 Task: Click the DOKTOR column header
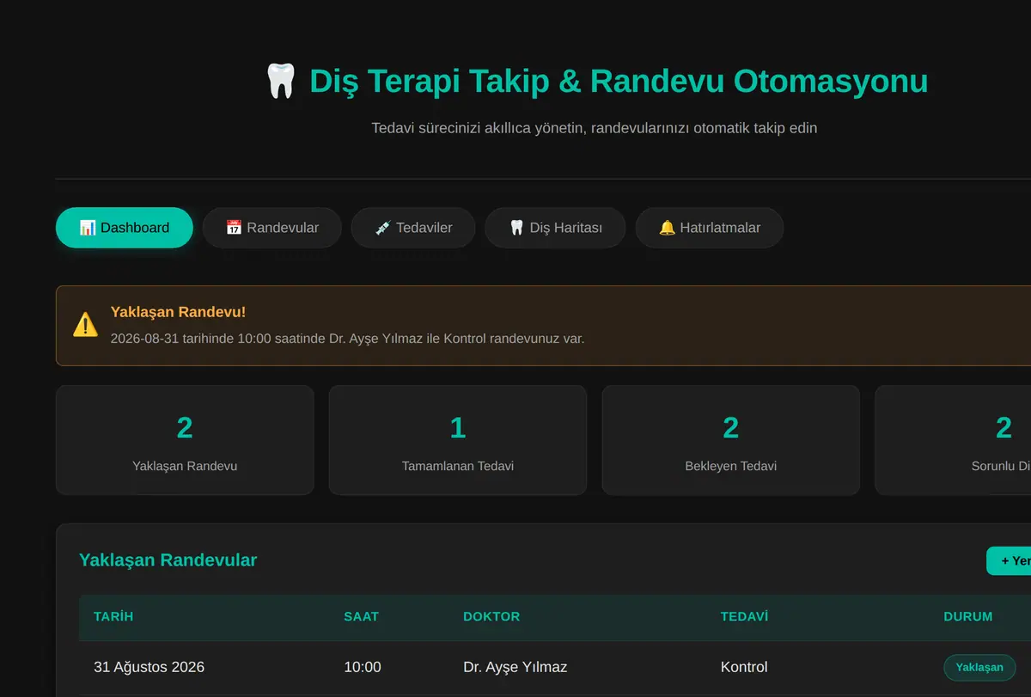pyautogui.click(x=491, y=617)
